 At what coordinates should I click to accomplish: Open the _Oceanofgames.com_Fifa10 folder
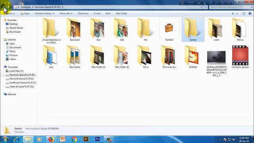pos(51,31)
